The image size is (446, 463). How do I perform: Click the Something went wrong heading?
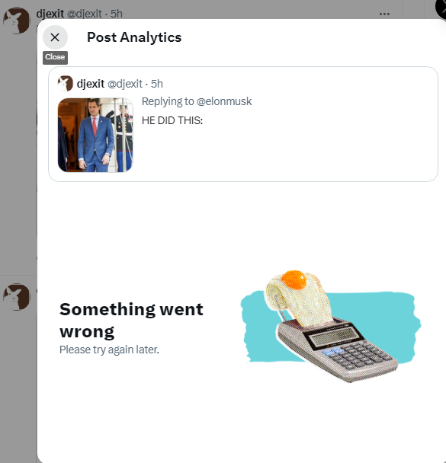coord(131,321)
